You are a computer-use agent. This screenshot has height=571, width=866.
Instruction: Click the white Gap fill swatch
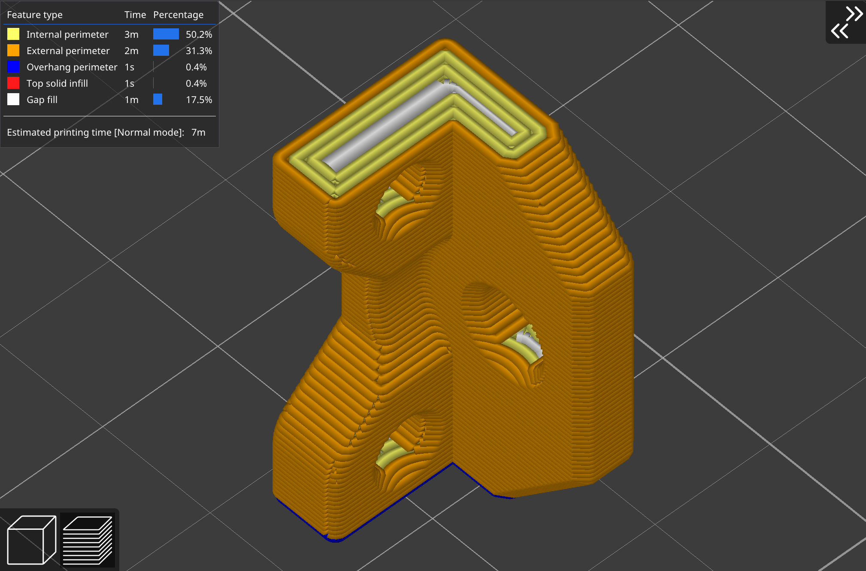(13, 100)
